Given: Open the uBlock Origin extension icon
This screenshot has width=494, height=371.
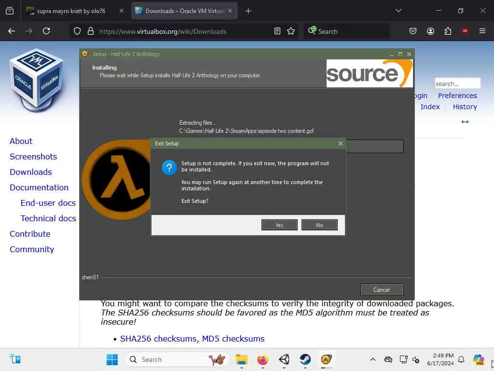Looking at the screenshot, I should (x=465, y=31).
